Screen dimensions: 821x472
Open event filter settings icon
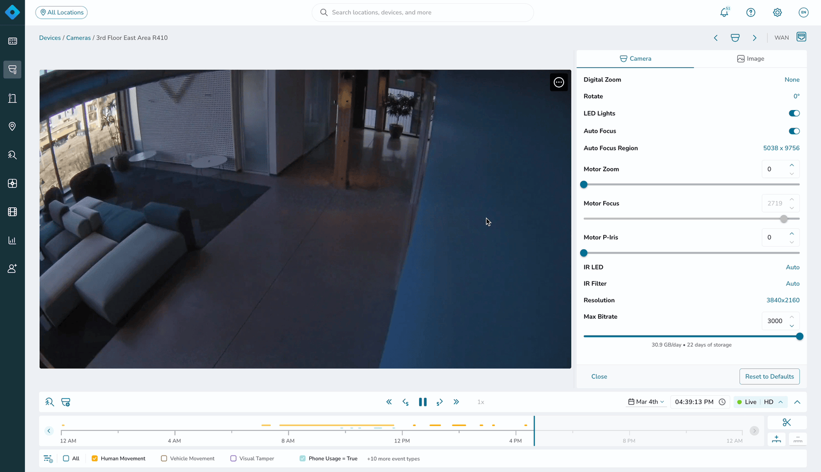click(x=48, y=459)
